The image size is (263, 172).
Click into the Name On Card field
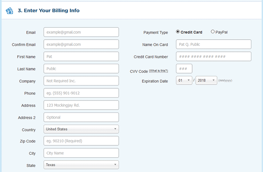214,44
